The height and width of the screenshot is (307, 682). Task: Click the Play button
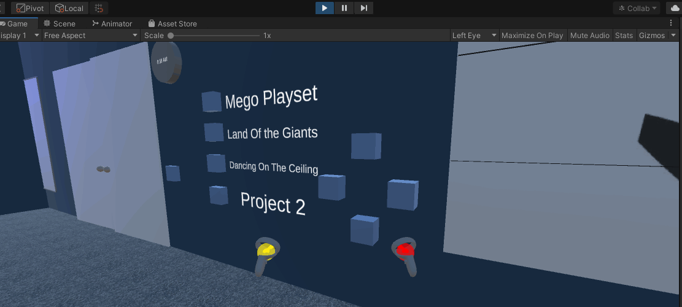pos(325,8)
